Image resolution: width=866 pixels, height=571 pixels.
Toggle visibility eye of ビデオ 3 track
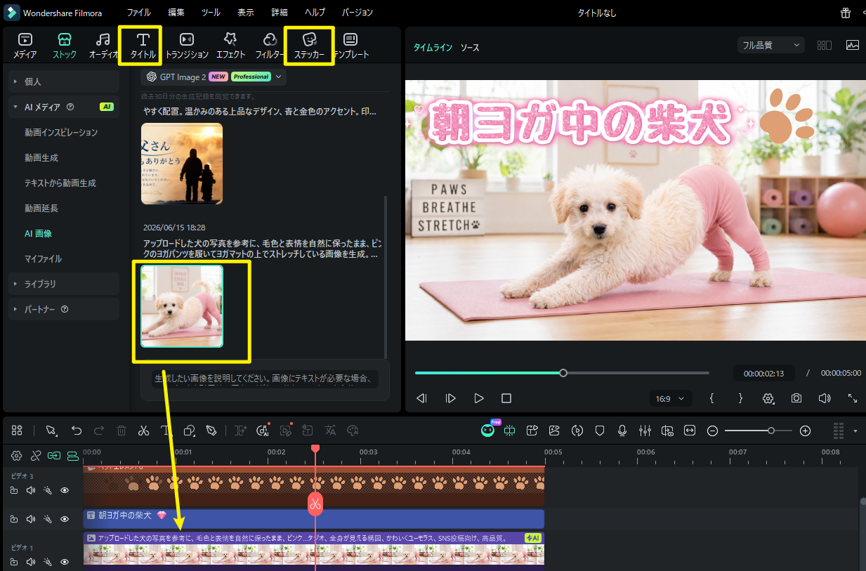coord(65,490)
